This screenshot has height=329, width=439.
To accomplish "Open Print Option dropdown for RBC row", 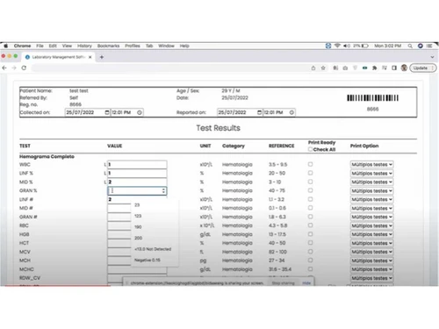I will tap(371, 225).
